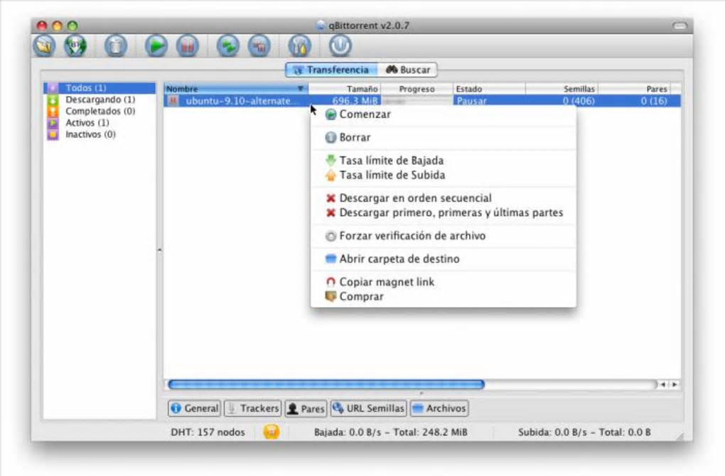Toggle Descargar primero, primeras y últimas partes

(x=444, y=212)
